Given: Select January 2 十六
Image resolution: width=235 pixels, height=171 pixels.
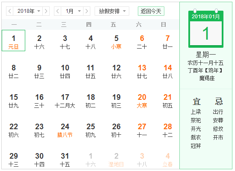Looking at the screenshot, I should 39,42.
